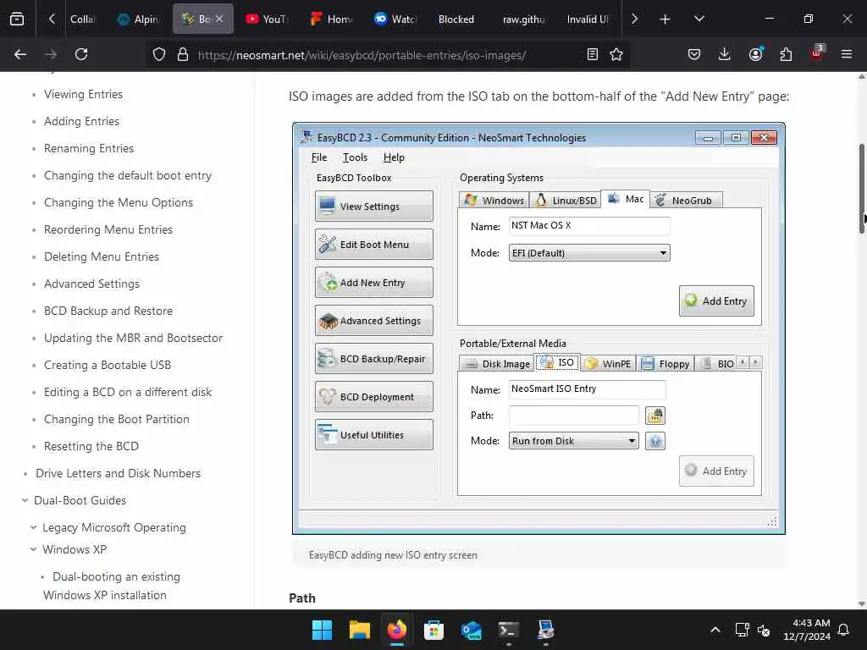This screenshot has height=650, width=867.
Task: Open Viewing Entries wiki link
Action: pyautogui.click(x=83, y=95)
